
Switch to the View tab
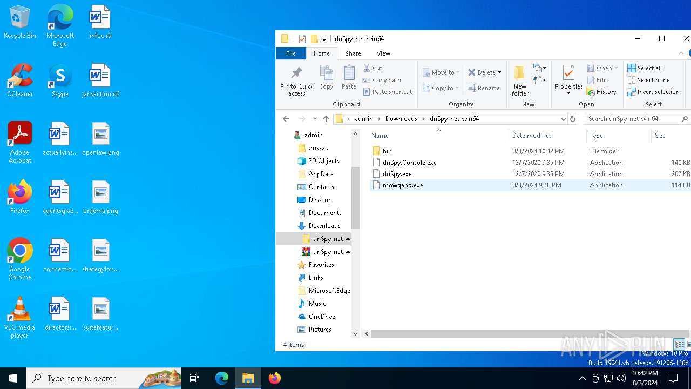[383, 53]
